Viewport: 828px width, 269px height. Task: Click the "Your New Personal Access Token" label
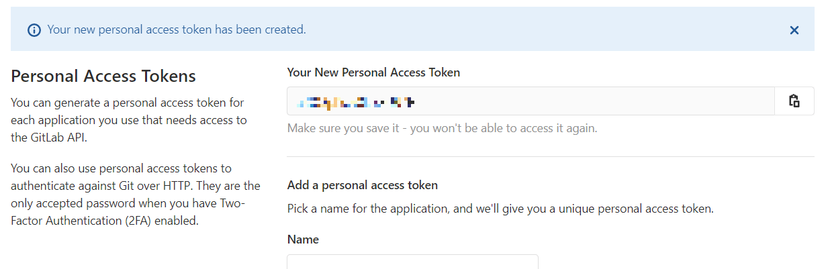373,72
